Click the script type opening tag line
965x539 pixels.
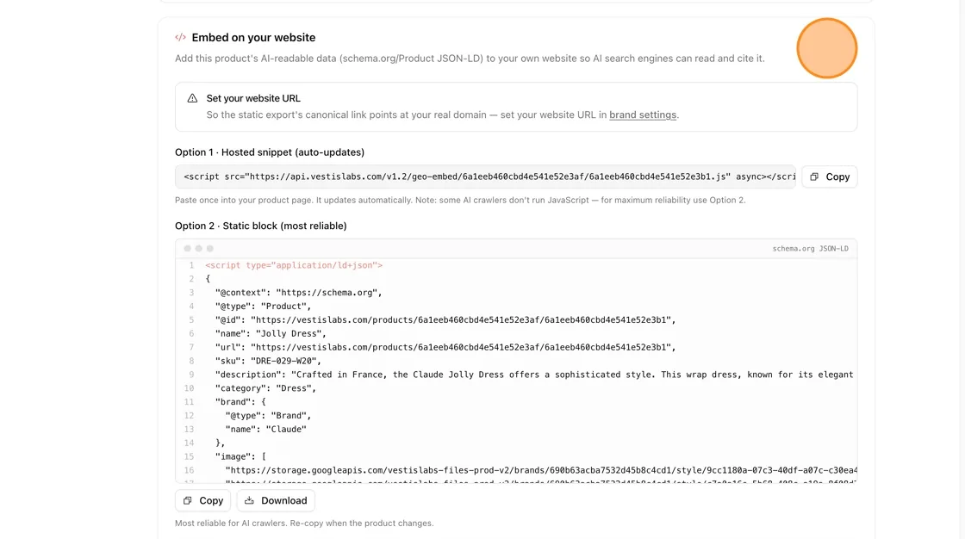click(294, 265)
